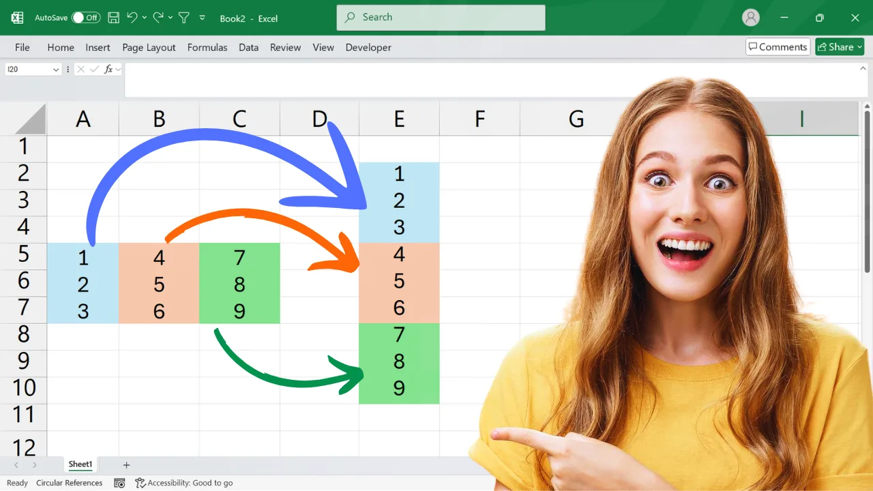Open the Share button menu
This screenshot has width=873, height=491.
click(840, 47)
